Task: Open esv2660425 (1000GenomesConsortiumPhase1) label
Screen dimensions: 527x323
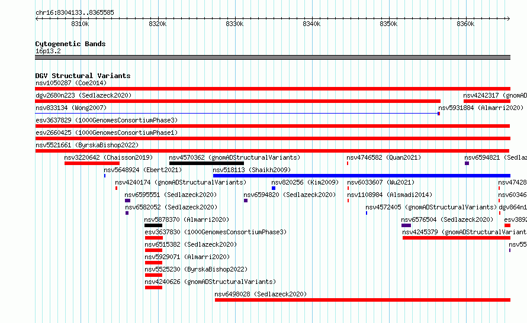Action: (107, 133)
